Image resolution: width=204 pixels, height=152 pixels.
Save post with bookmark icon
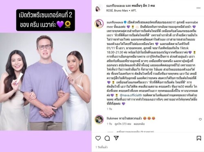[x=199, y=138]
